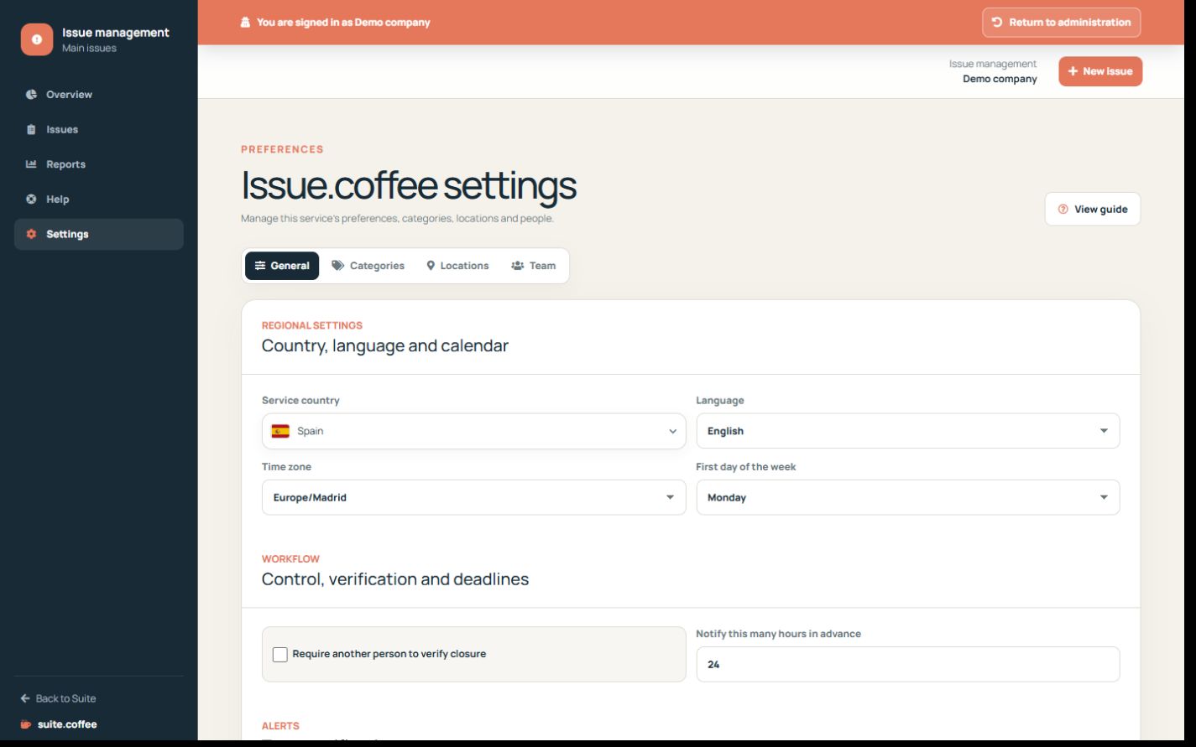The image size is (1196, 747).
Task: Click the Back to Suite link
Action: click(x=58, y=698)
